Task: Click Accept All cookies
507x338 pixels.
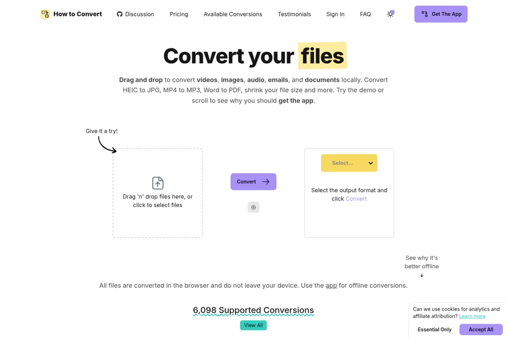Action: (x=481, y=330)
